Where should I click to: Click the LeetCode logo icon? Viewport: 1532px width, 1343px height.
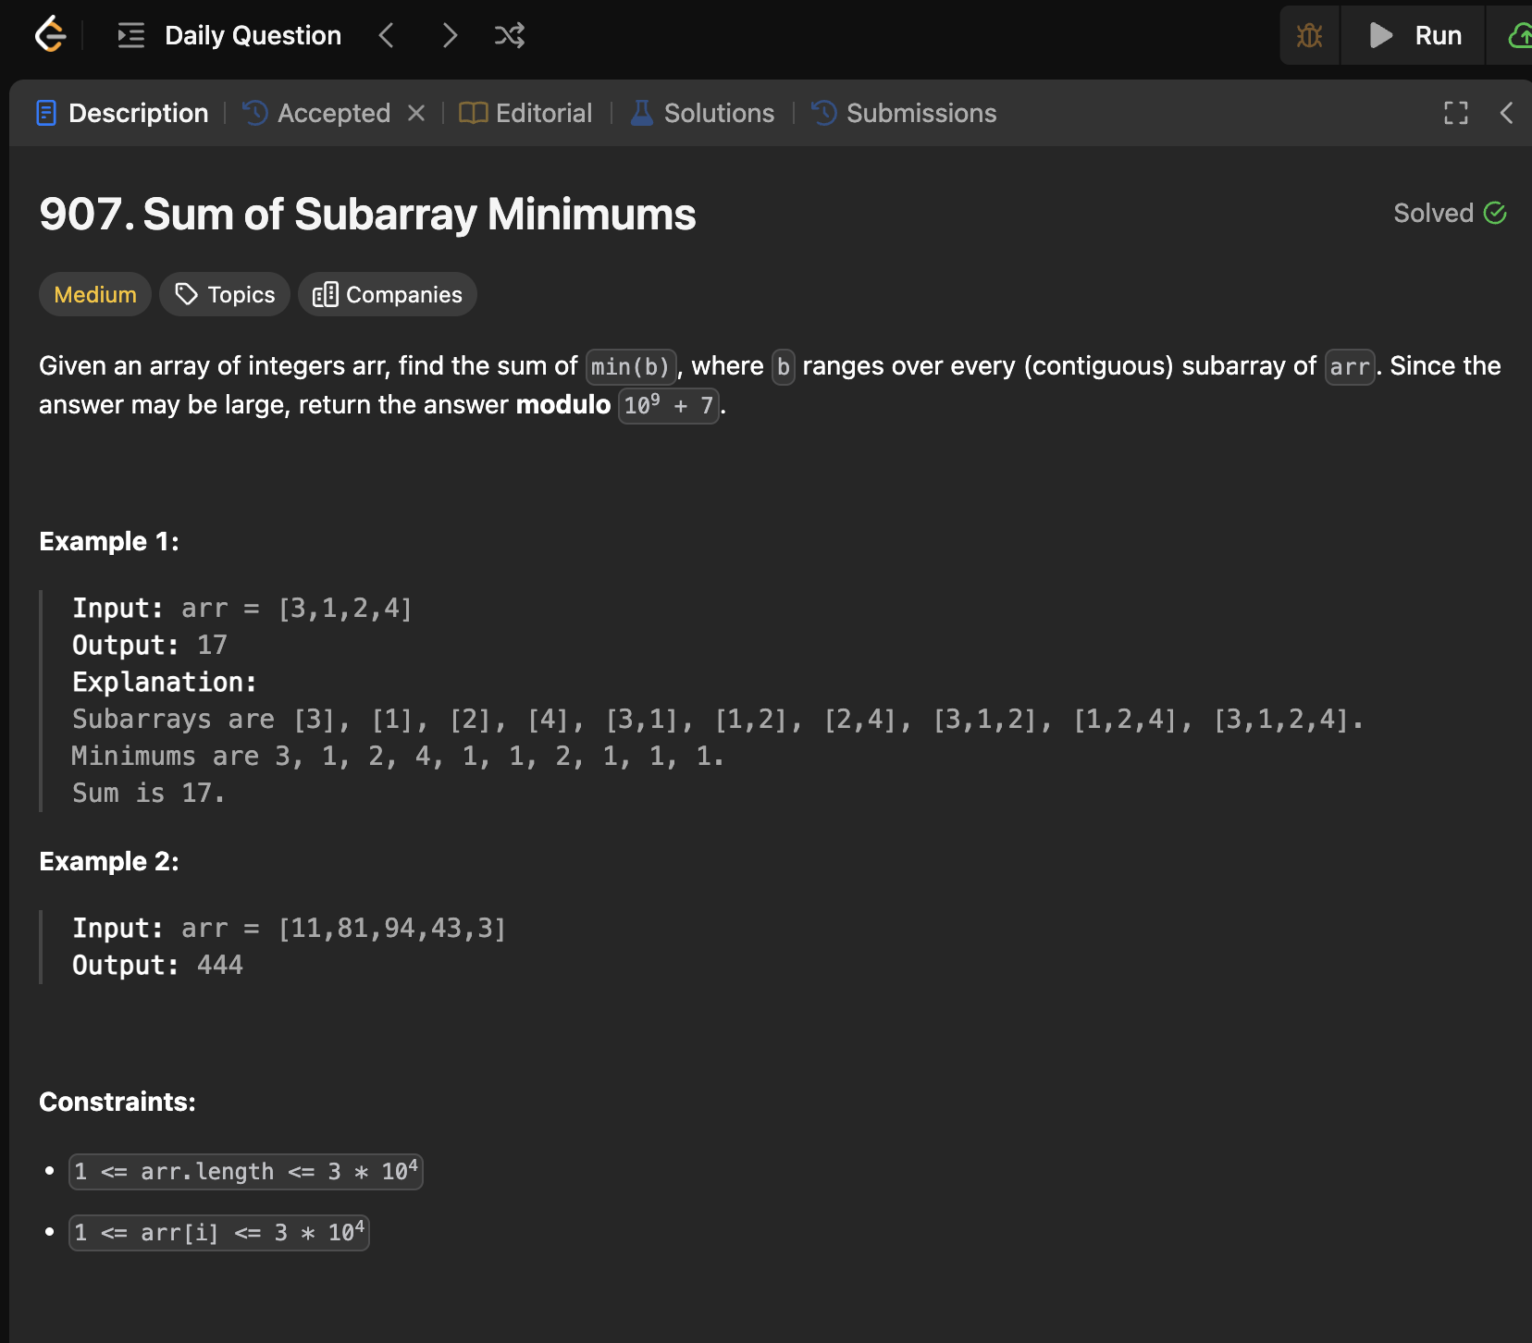click(x=50, y=35)
